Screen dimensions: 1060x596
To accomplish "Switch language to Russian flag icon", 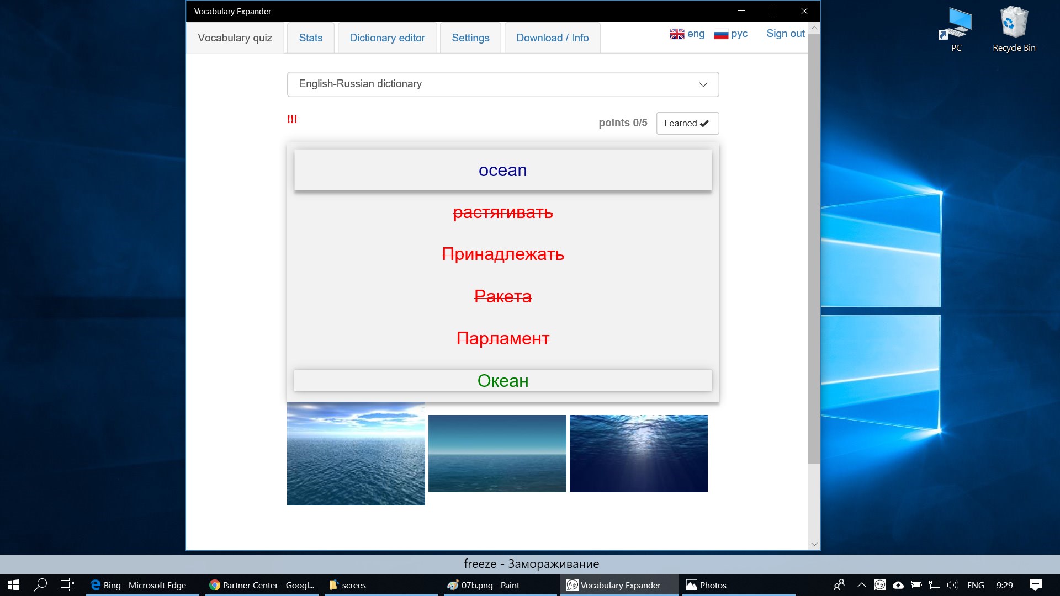I will (x=721, y=34).
